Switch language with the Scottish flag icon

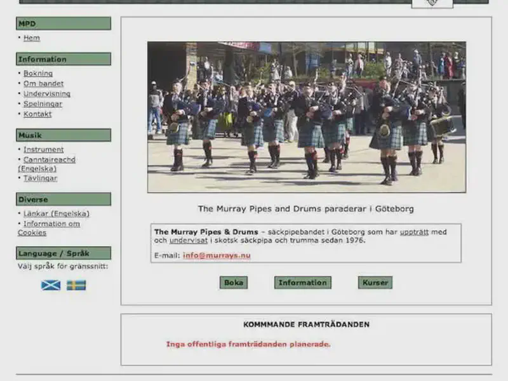(51, 285)
